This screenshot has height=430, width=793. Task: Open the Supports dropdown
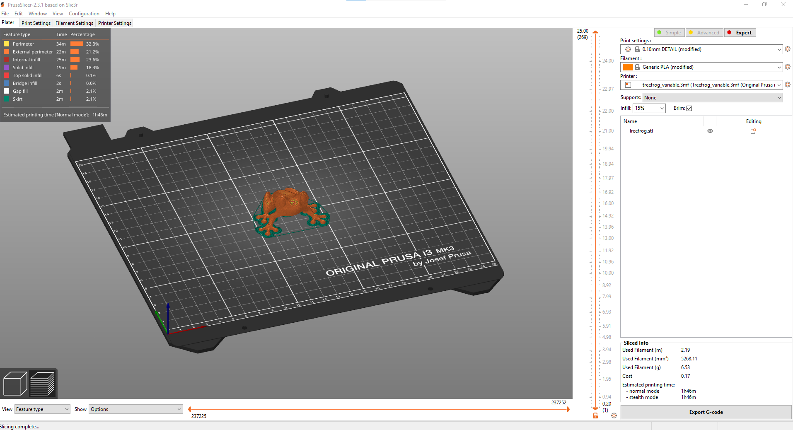(x=713, y=98)
